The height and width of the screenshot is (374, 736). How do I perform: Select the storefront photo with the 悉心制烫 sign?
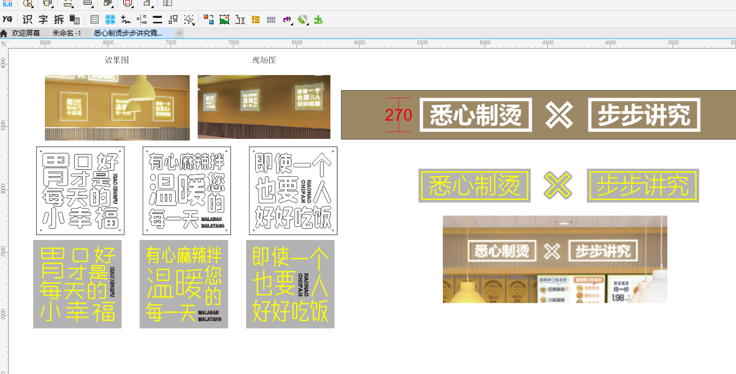[x=555, y=259]
